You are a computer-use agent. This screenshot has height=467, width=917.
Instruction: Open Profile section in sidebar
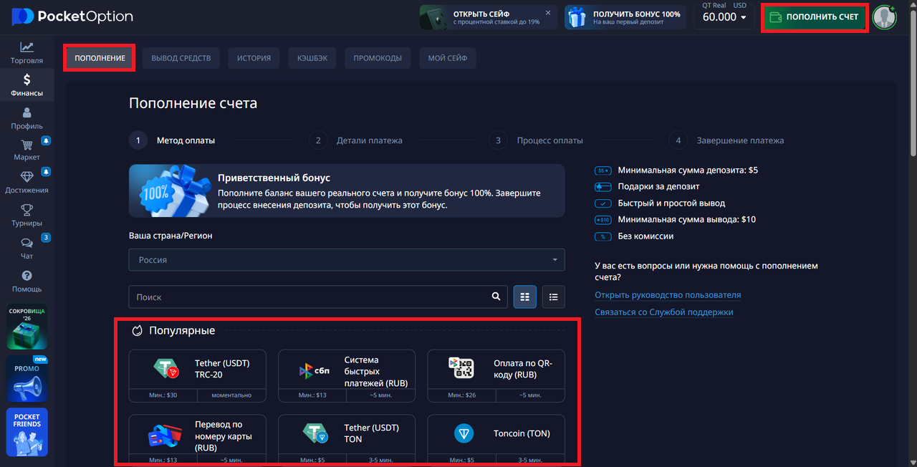[x=27, y=118]
